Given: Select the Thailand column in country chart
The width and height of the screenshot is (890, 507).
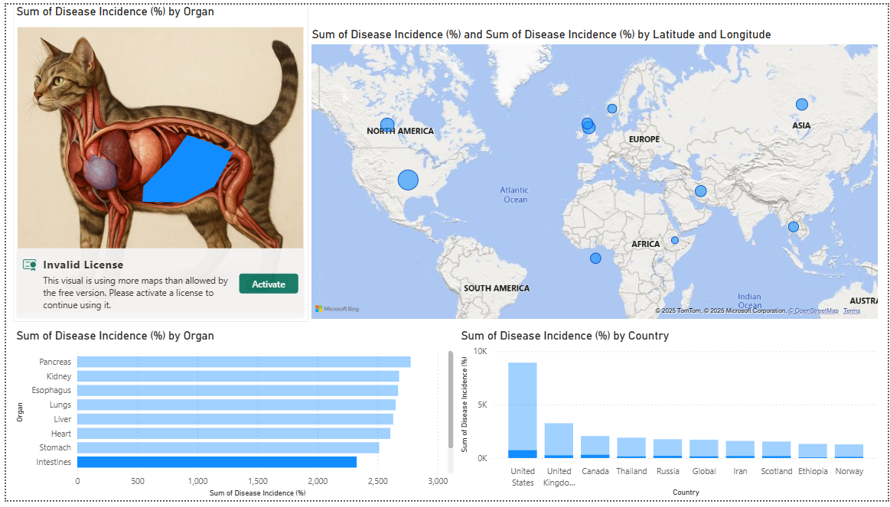Looking at the screenshot, I should coord(631,447).
